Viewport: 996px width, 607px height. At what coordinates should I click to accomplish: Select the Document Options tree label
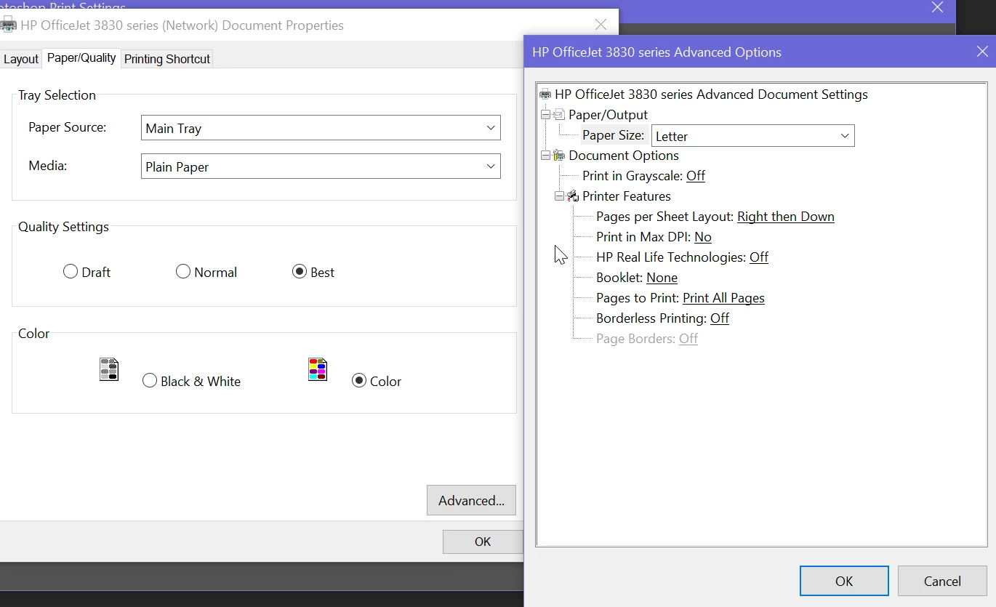(x=624, y=156)
